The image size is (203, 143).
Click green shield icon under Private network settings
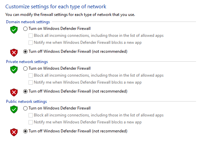point(14,69)
